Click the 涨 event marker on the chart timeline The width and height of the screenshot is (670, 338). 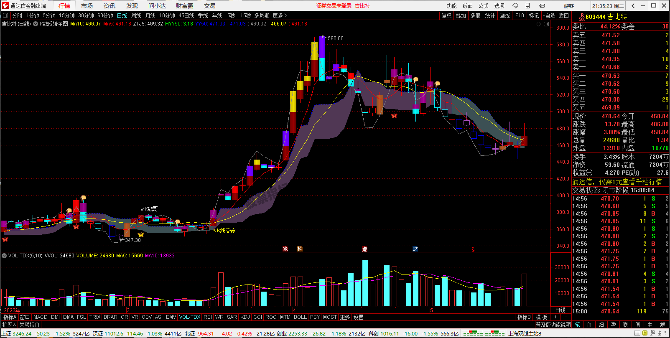click(x=285, y=249)
